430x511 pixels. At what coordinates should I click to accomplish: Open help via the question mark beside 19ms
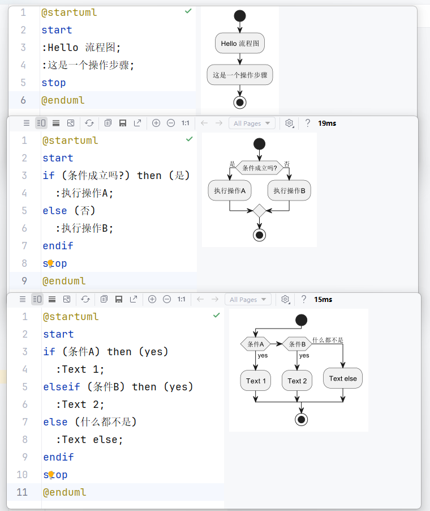coord(308,123)
